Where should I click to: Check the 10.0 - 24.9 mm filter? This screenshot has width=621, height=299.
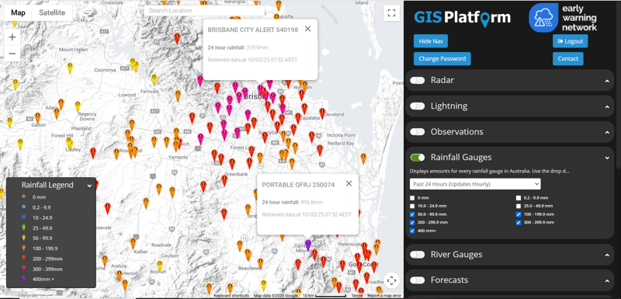point(412,207)
